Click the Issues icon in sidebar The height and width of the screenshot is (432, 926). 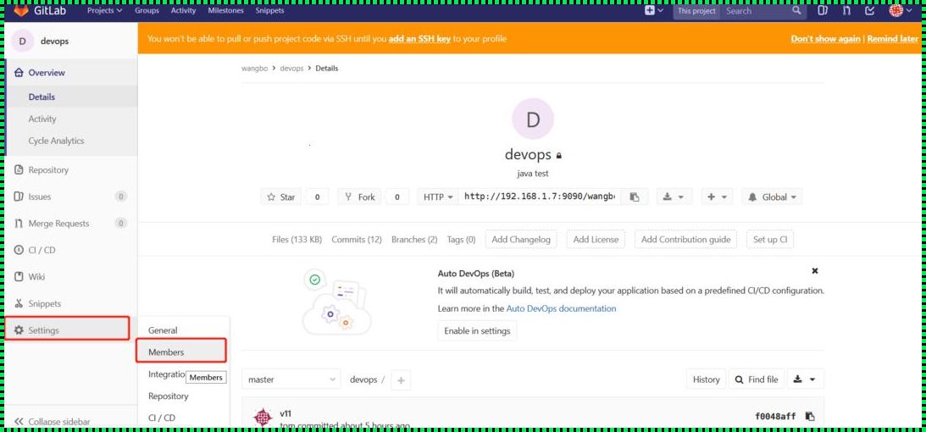(19, 197)
